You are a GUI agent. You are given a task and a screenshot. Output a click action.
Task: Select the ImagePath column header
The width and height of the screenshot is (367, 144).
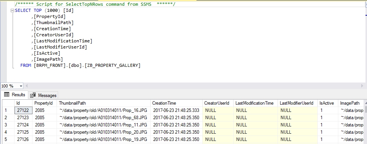351,103
